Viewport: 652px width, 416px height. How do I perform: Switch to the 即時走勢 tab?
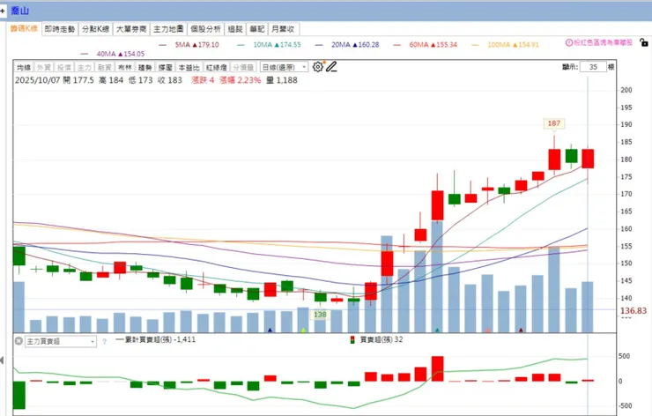[60, 29]
